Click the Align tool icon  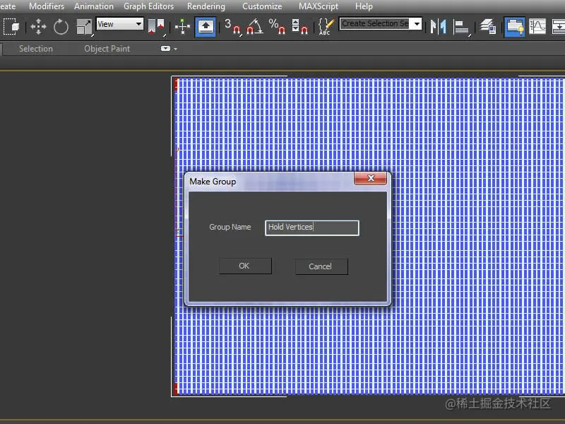pos(461,27)
